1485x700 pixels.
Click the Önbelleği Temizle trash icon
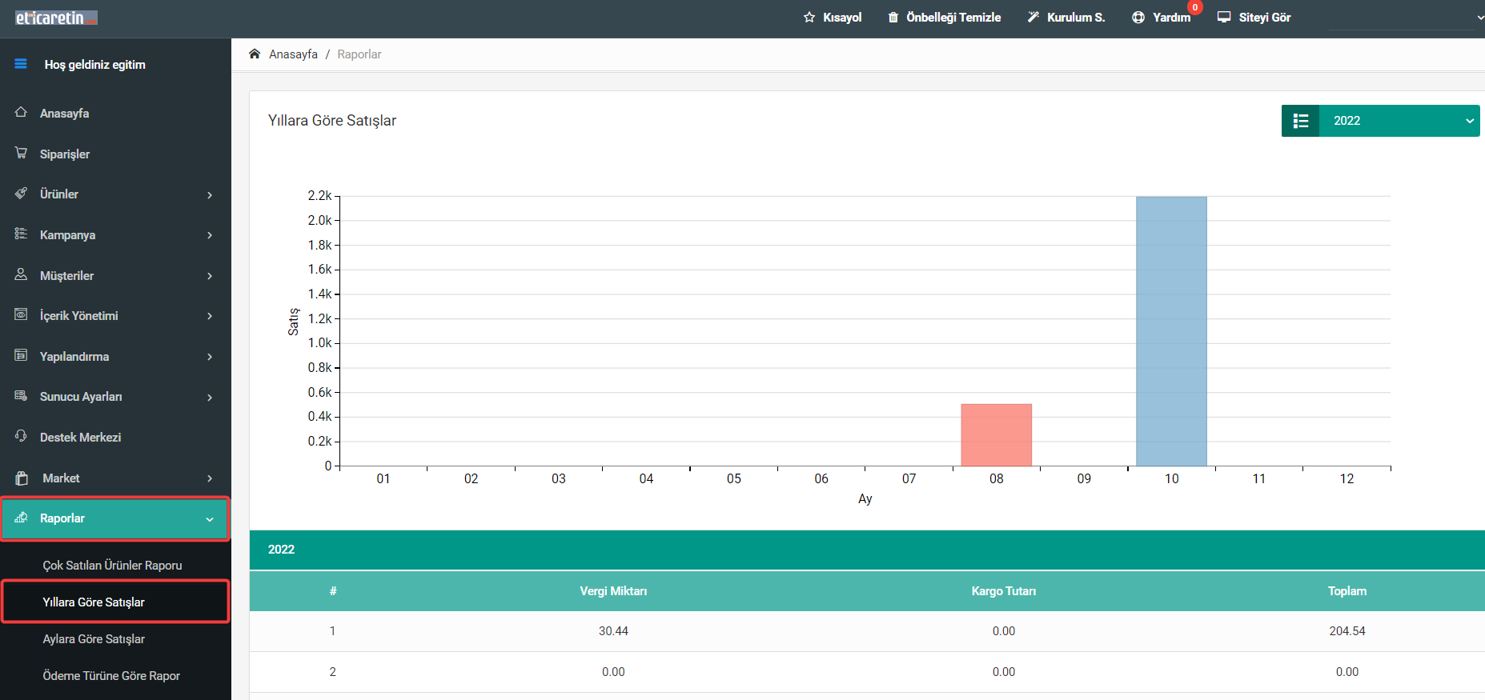point(893,18)
